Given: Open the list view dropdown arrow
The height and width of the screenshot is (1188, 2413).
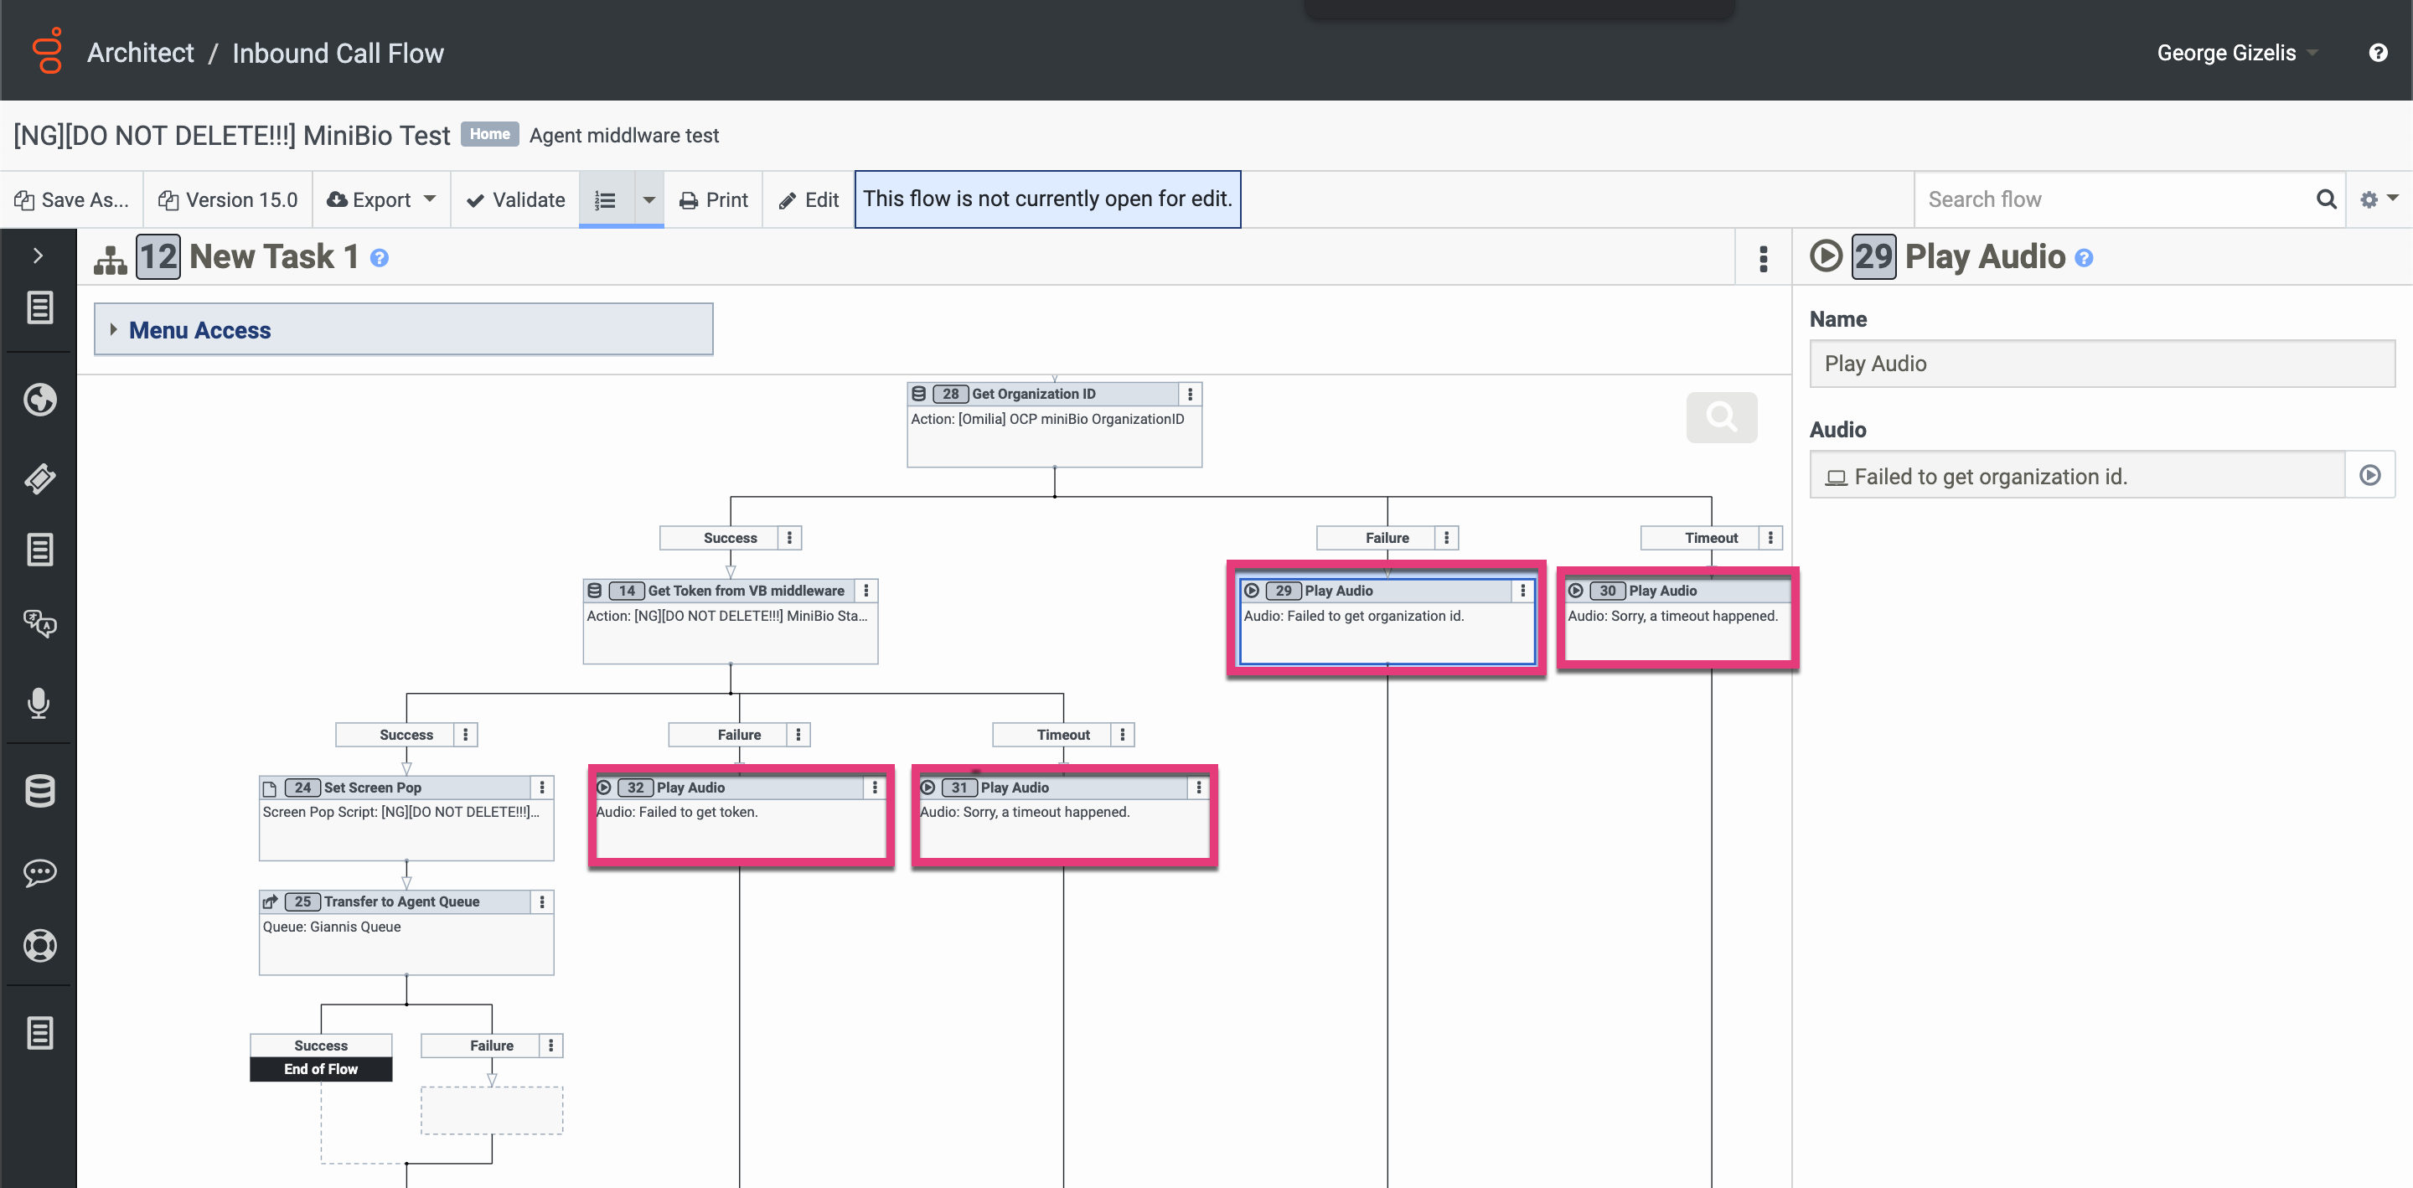Looking at the screenshot, I should (648, 199).
